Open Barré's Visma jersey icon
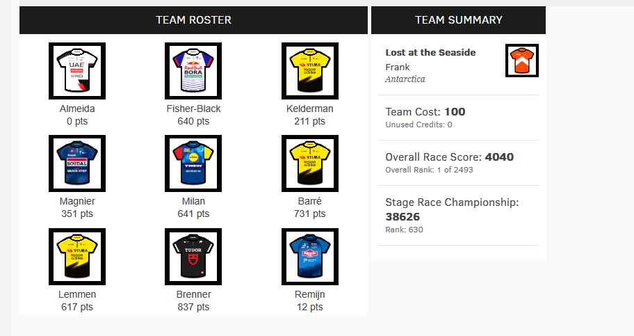 (x=310, y=163)
